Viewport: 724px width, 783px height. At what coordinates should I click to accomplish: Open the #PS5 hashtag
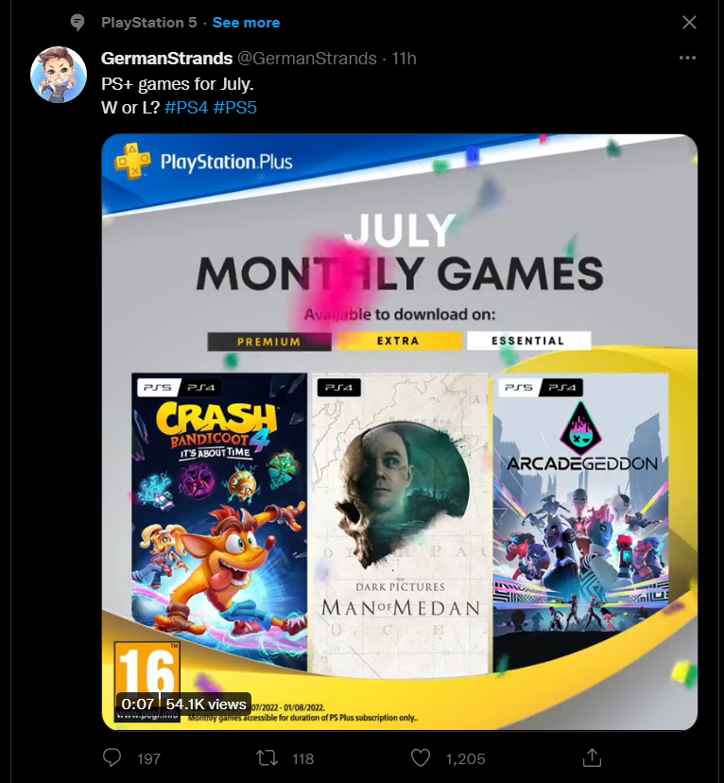coord(235,108)
